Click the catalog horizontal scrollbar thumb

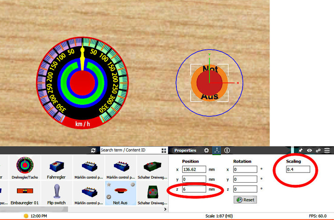click(34, 209)
